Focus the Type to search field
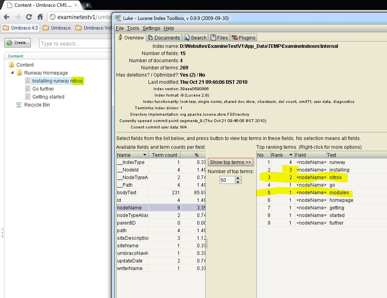 point(75,43)
